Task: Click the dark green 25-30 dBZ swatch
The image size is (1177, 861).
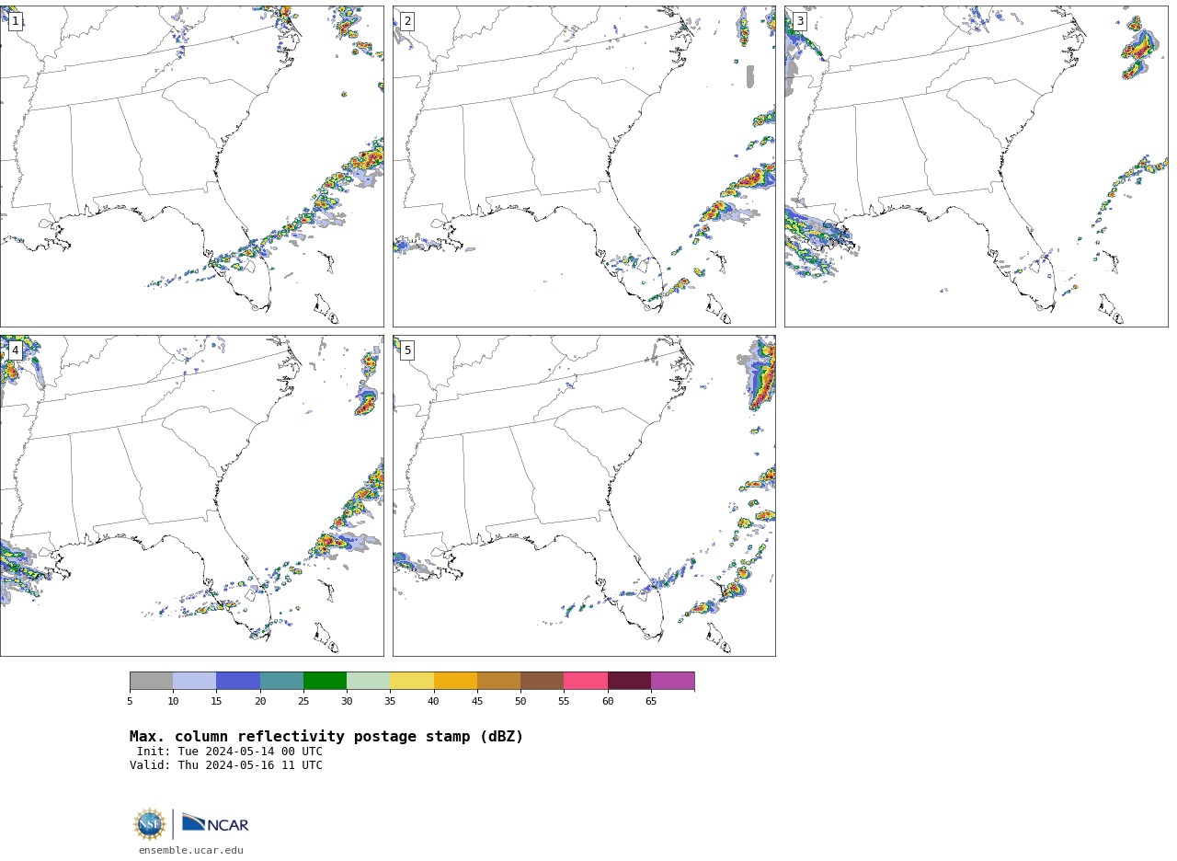Action: [325, 681]
